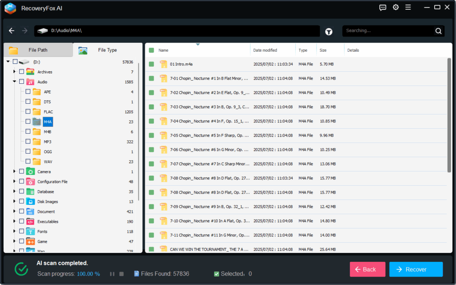
Task: Check the D: drive checkbox
Action: click(15, 61)
